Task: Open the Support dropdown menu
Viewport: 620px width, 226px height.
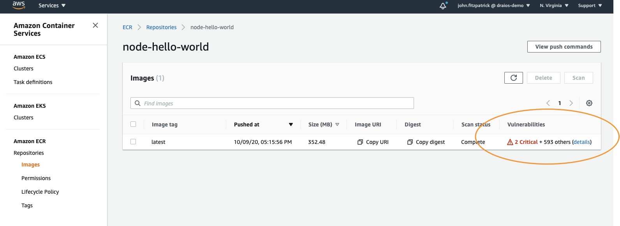Action: click(590, 5)
